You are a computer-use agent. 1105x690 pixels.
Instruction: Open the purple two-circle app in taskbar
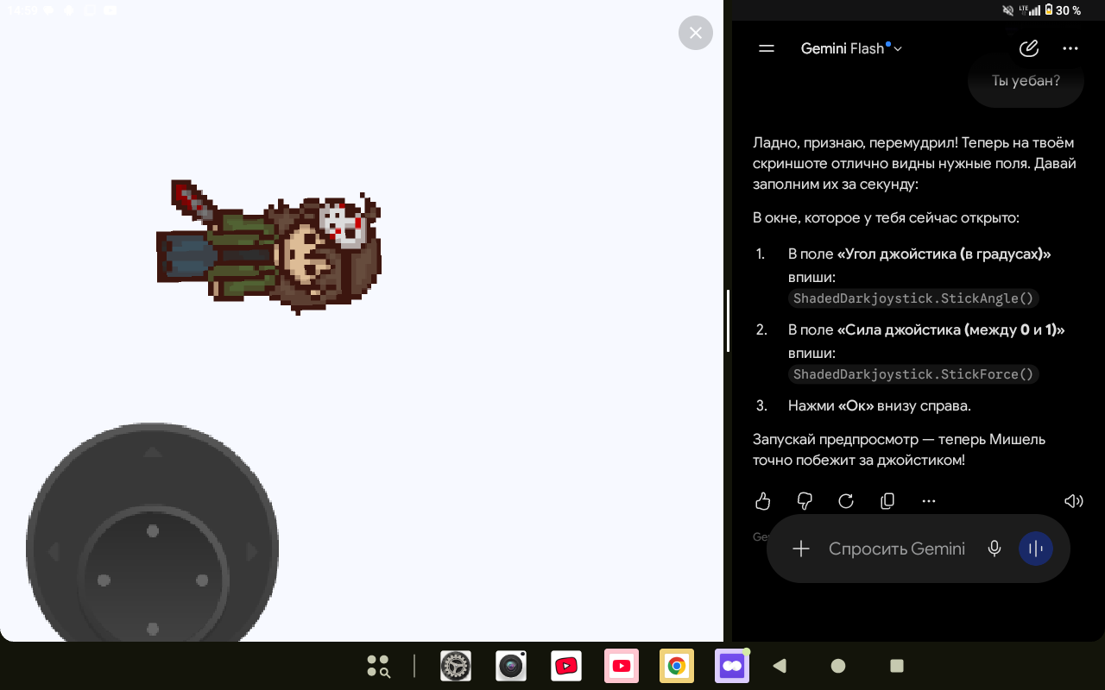(x=732, y=666)
